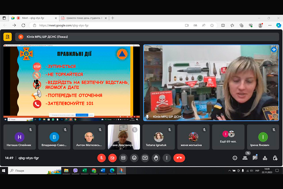
Task: Turn on the camera in Meet
Action: coord(113,158)
